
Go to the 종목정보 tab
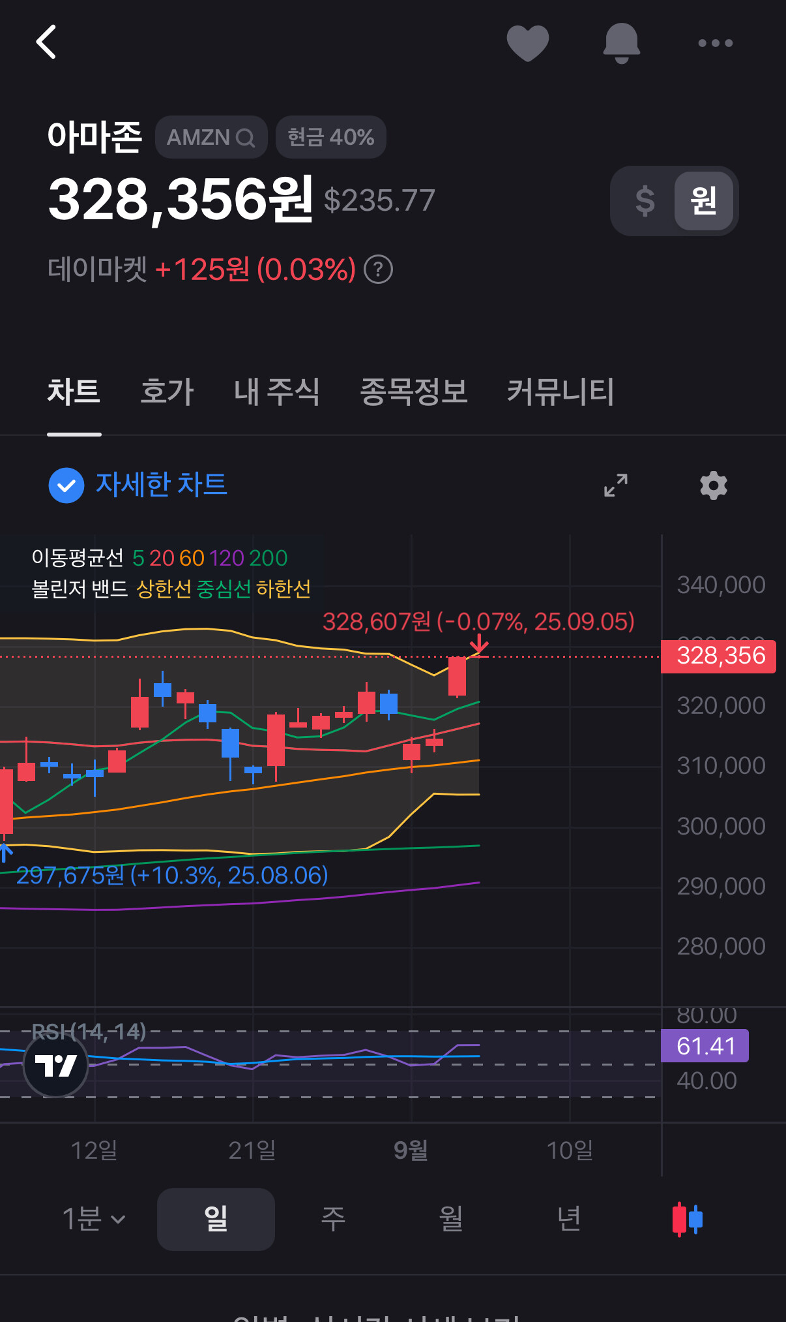tap(414, 392)
